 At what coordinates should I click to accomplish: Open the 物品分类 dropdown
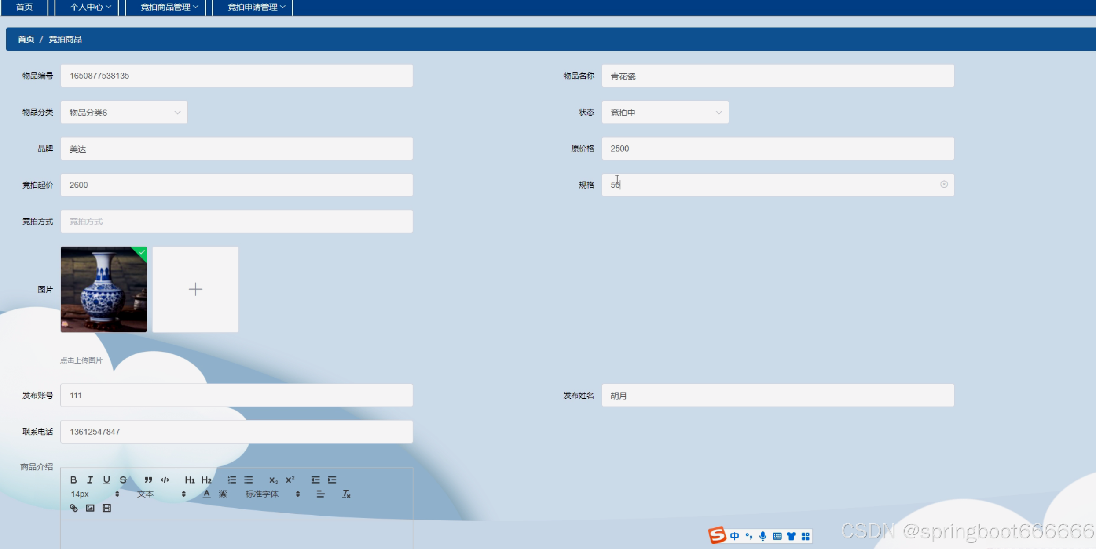coord(124,113)
